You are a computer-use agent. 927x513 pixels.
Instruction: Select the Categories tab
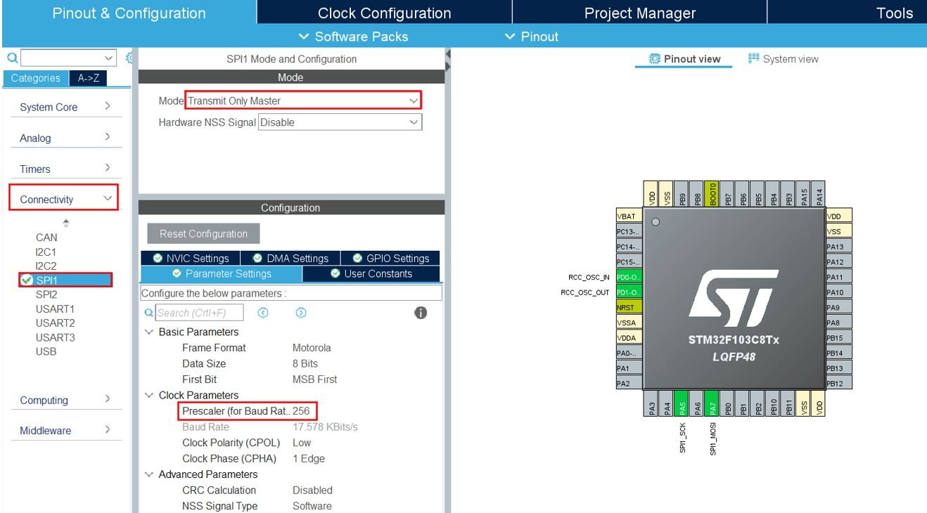click(36, 78)
